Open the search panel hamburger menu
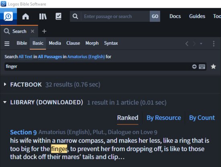 7,43
